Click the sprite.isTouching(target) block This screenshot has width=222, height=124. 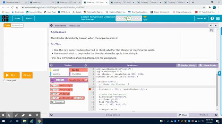point(67,98)
